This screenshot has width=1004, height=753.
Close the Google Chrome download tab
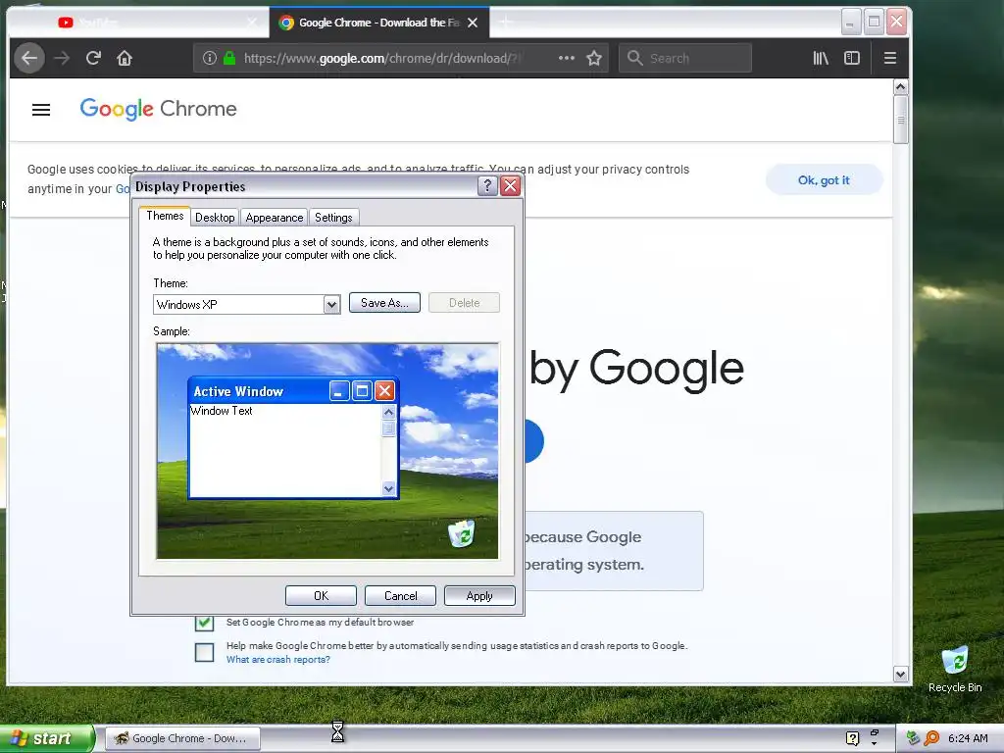pyautogui.click(x=473, y=23)
